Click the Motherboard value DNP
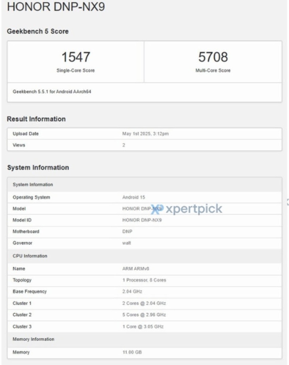The image size is (289, 365). click(127, 231)
